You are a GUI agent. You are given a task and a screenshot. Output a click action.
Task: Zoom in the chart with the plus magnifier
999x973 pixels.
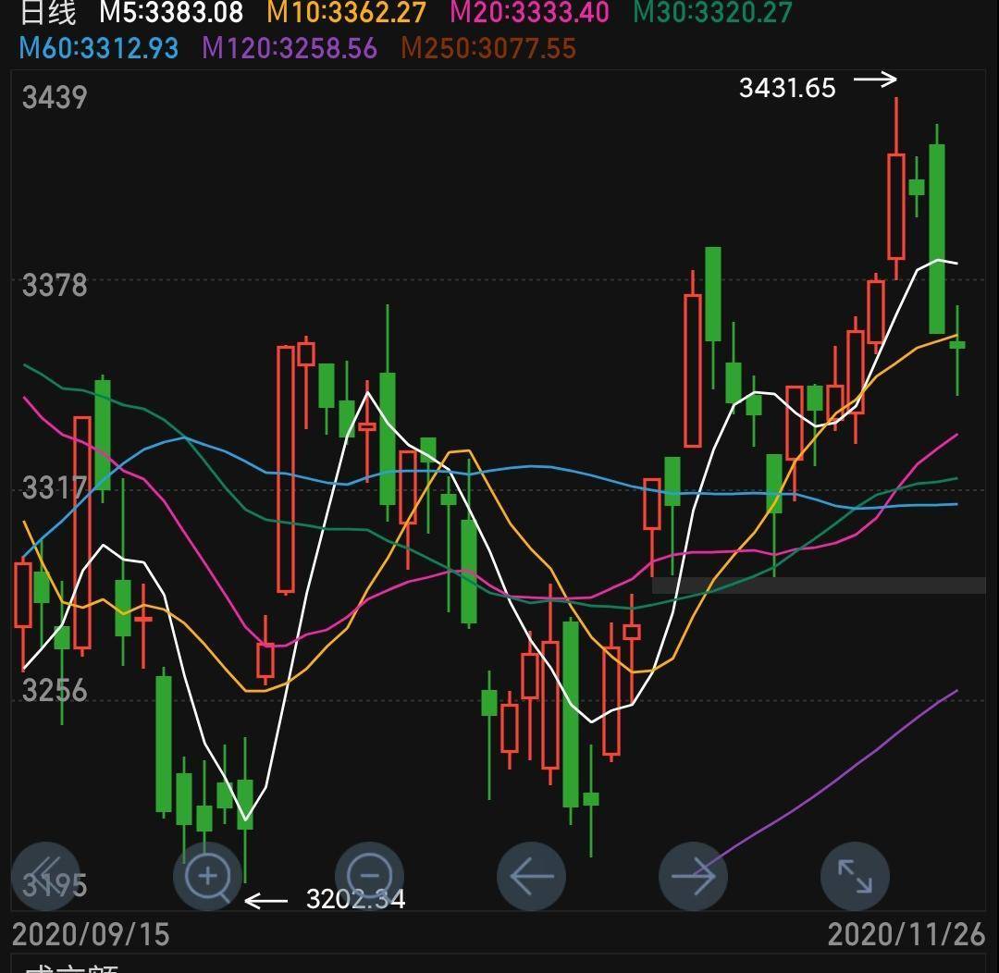point(207,876)
